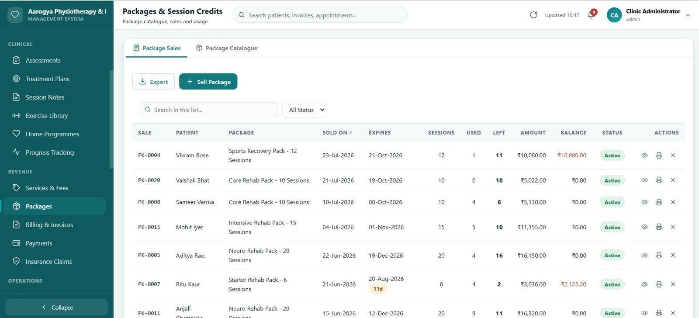Image resolution: width=699 pixels, height=318 pixels.
Task: Cancel PK-0007 Ritu Kaur package
Action: (x=673, y=284)
